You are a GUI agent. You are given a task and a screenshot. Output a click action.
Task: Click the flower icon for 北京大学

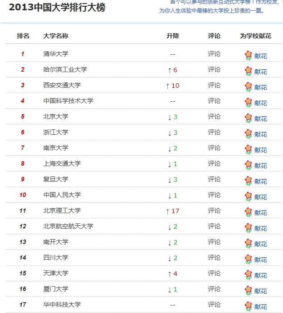click(x=248, y=118)
